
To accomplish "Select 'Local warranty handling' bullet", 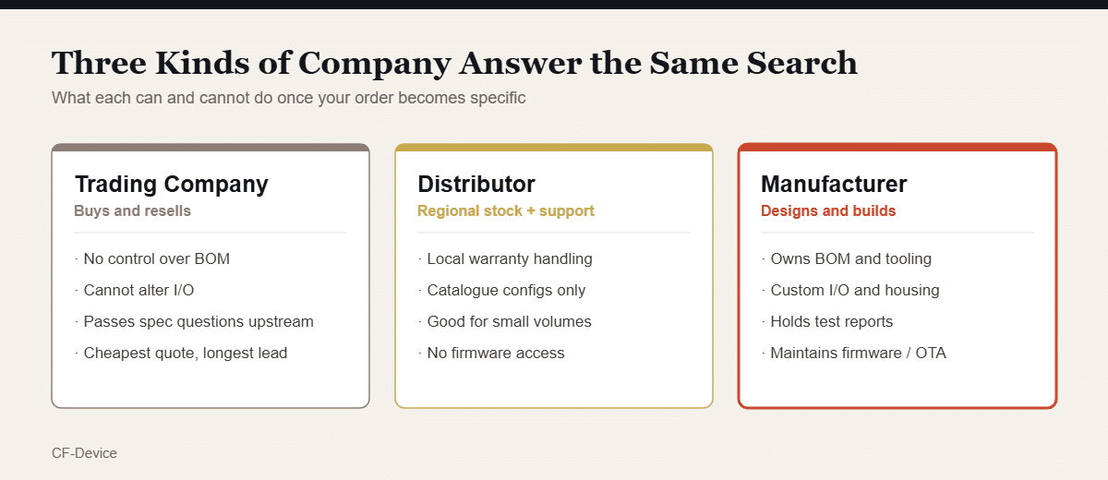I will pos(505,258).
